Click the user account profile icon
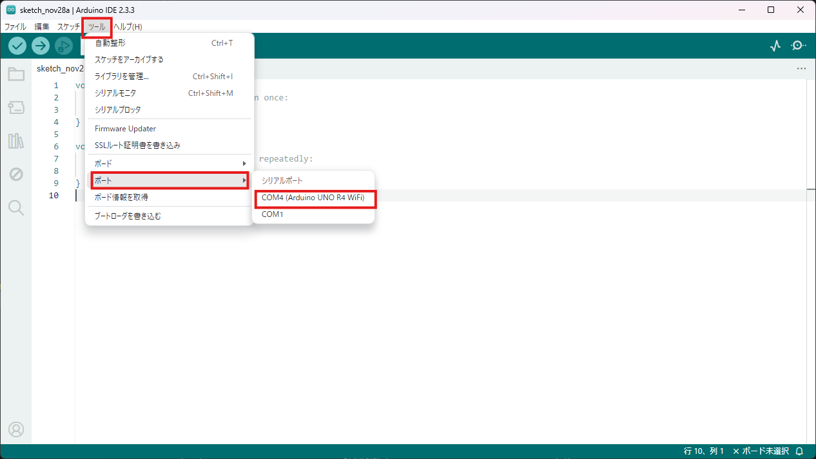The image size is (816, 459). pos(16,429)
